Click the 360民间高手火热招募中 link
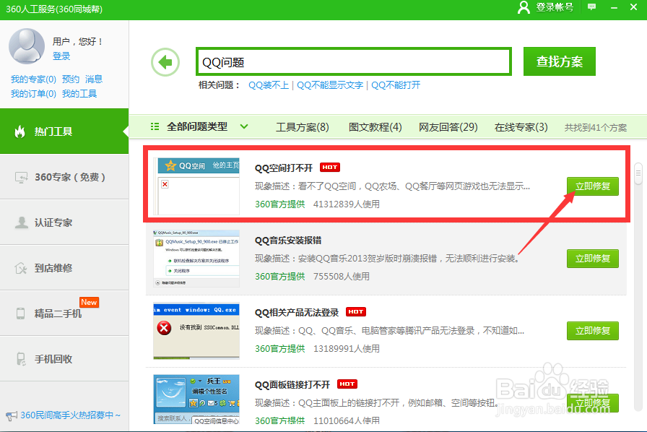The height and width of the screenshot is (432, 647). (71, 415)
